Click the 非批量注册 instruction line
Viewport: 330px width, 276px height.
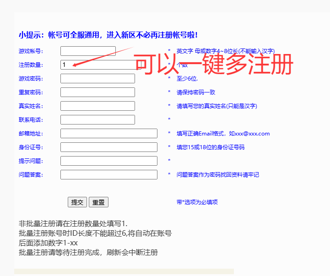pos(73,224)
